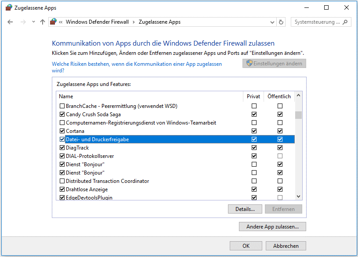Toggle Drahtlose Anzeige checkbox
The image size is (358, 257).
click(62, 189)
